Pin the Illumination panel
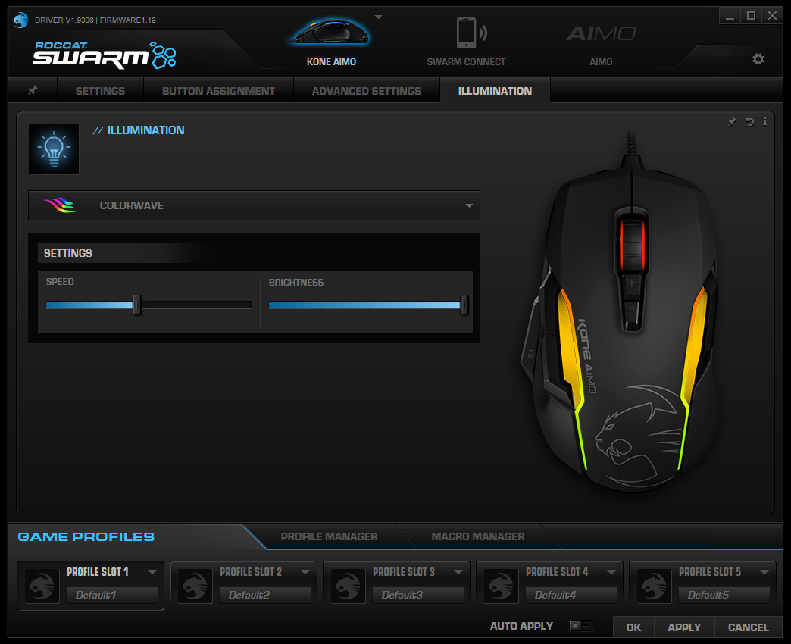Image resolution: width=791 pixels, height=644 pixels. click(732, 121)
